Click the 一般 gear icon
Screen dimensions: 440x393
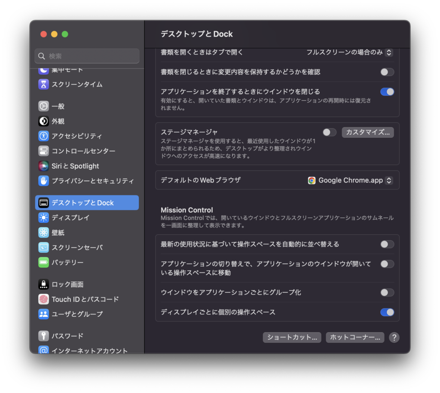pos(43,106)
